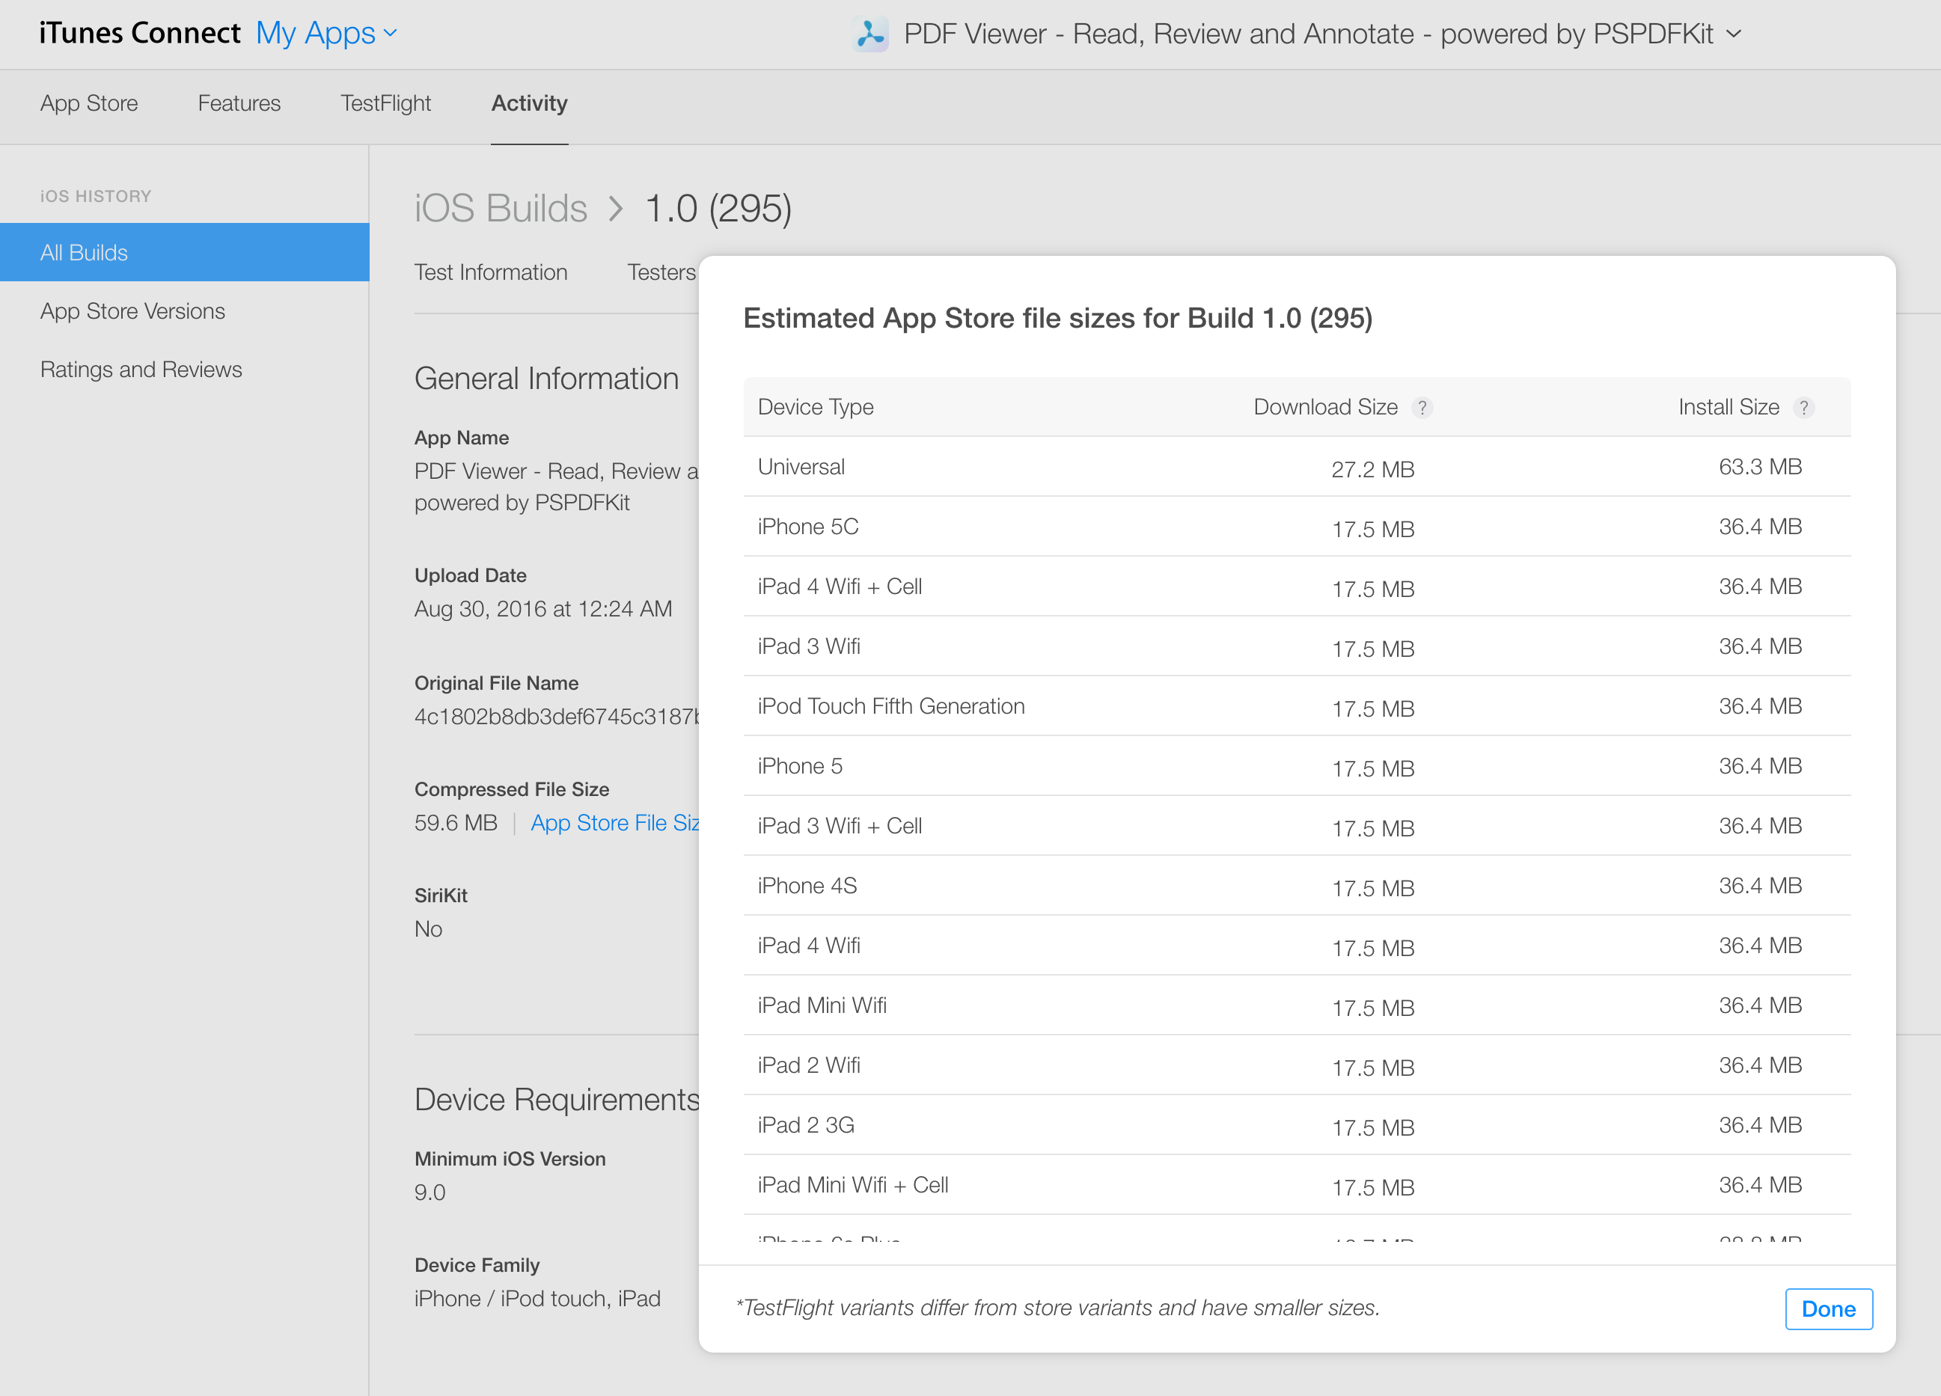Open the Features tab
Image resolution: width=1941 pixels, height=1396 pixels.
click(239, 102)
